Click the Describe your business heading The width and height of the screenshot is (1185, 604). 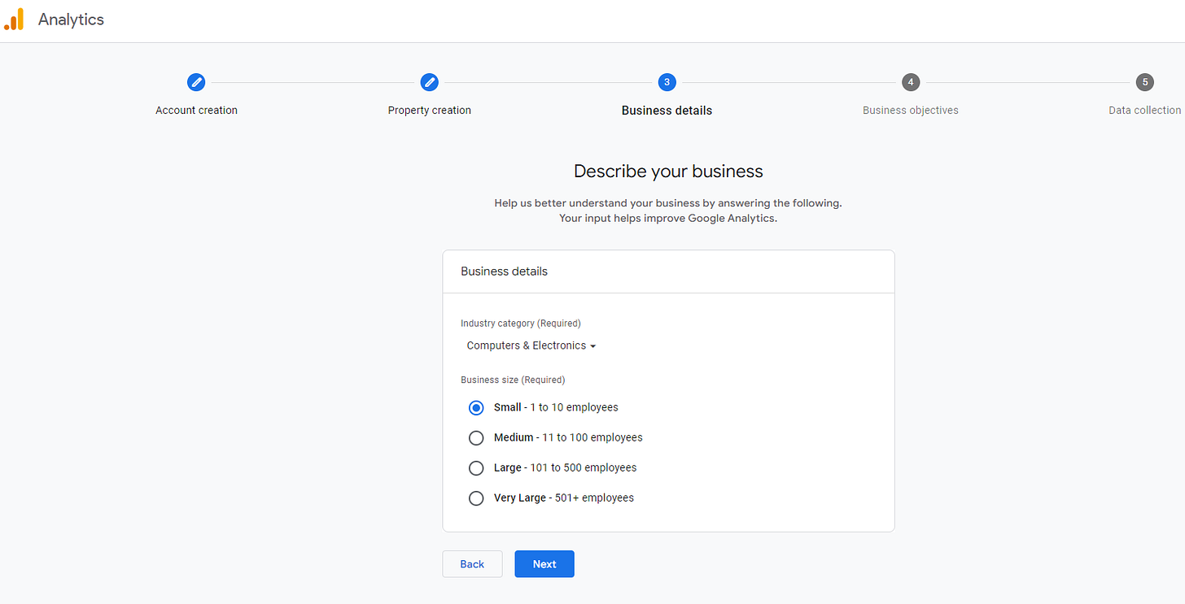point(668,172)
